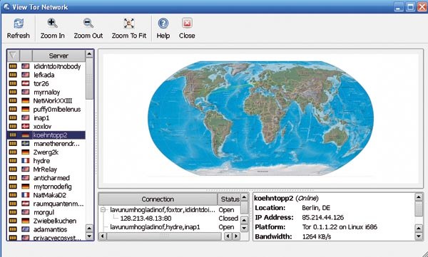The width and height of the screenshot is (428, 257).
Task: Collapse the lavunumhogladinof,foxtor circuit tree node
Action: (x=103, y=210)
